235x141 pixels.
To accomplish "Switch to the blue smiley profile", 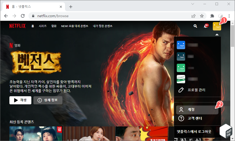I will tap(181, 45).
